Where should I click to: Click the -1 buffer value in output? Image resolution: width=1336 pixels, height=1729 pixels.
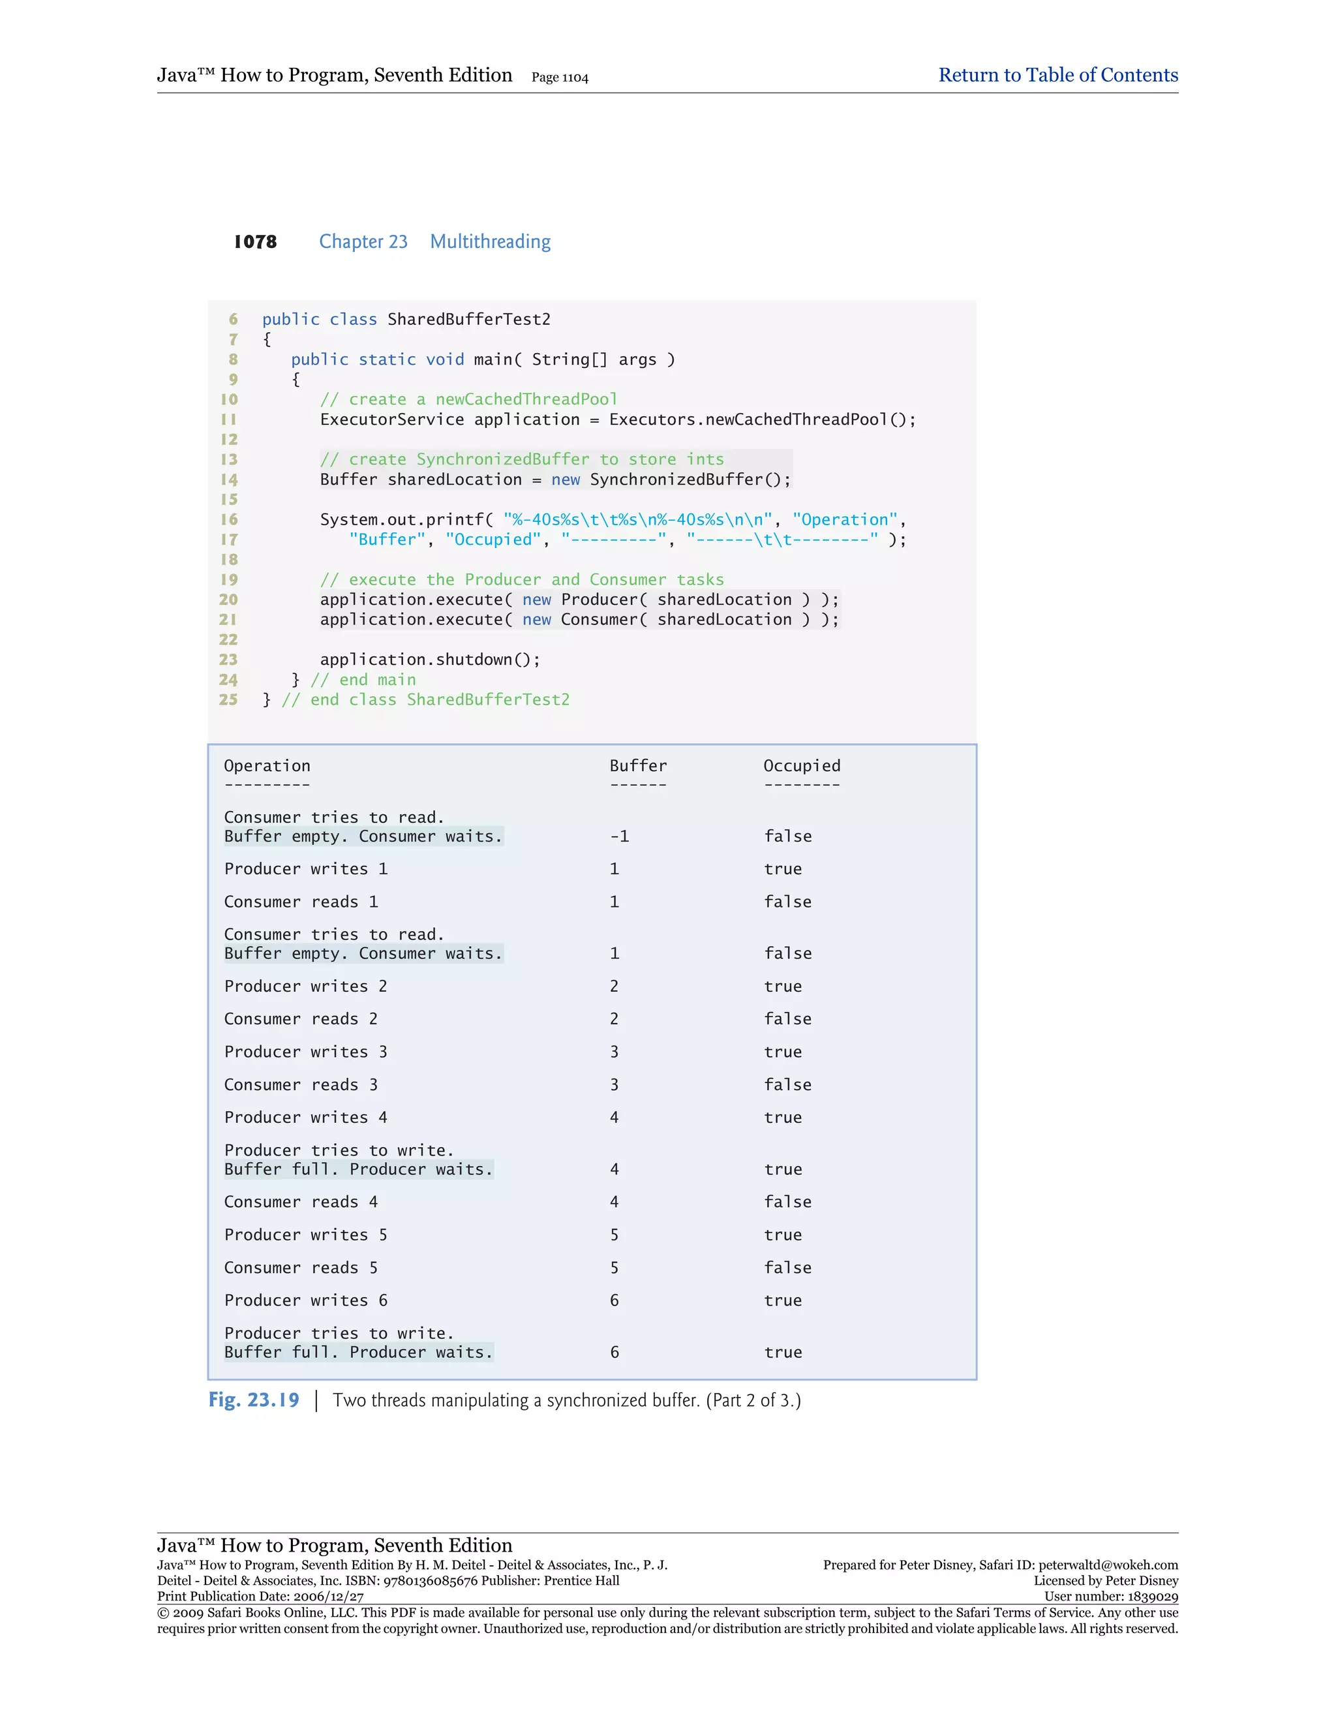click(x=619, y=836)
